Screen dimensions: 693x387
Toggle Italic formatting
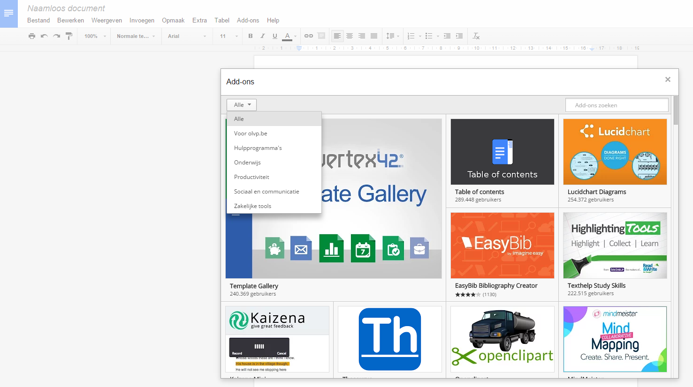[x=263, y=36]
